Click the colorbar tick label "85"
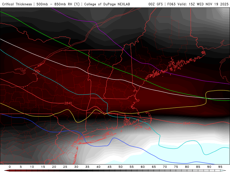 click(x=198, y=167)
